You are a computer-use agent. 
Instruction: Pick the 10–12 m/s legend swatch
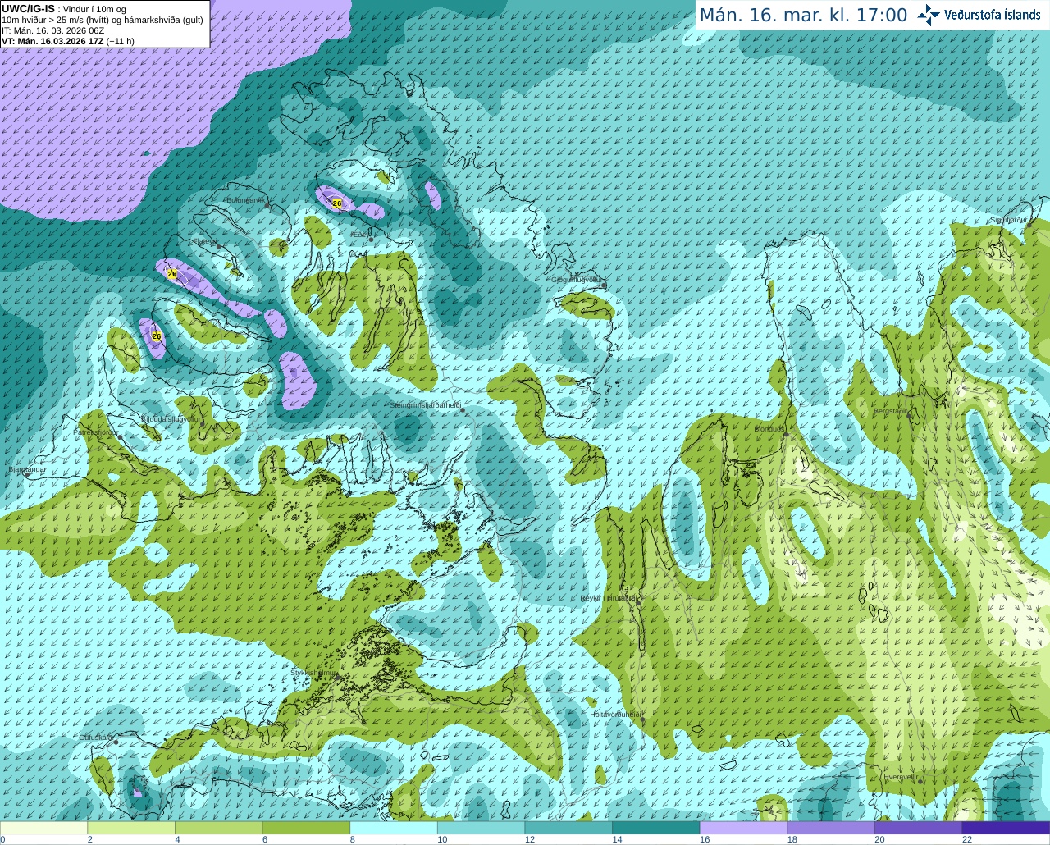482,828
